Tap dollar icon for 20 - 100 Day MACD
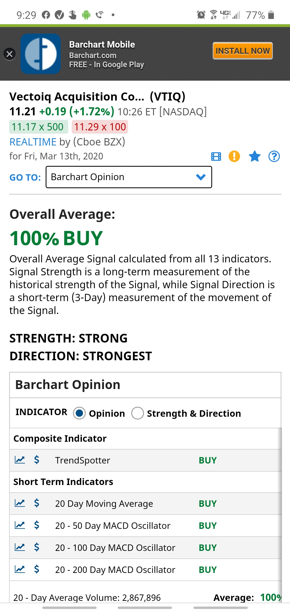Image resolution: width=290 pixels, height=613 pixels. point(37,547)
